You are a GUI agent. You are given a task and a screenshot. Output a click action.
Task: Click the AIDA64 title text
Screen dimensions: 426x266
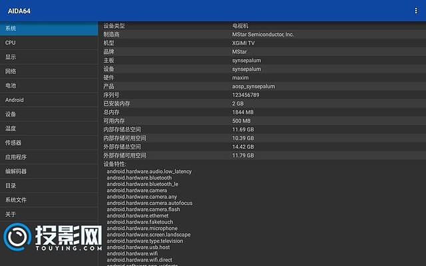point(19,11)
